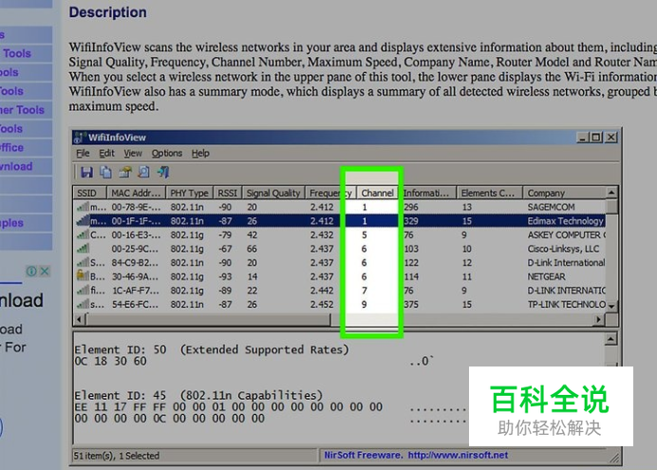Sort by the MAC Addr column header
Viewport: 657px width, 470px height.
pyautogui.click(x=136, y=193)
